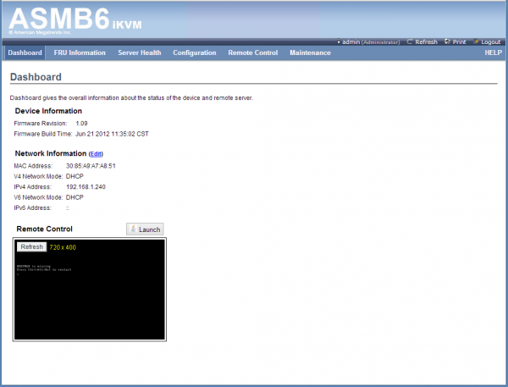The image size is (508, 387).
Task: Select the IPv6 Address label
Action: (32, 207)
